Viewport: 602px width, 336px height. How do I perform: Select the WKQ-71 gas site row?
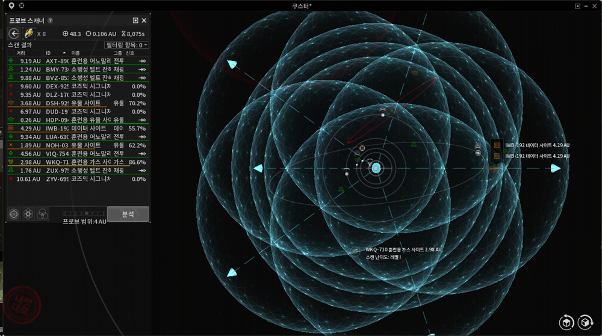pos(78,162)
